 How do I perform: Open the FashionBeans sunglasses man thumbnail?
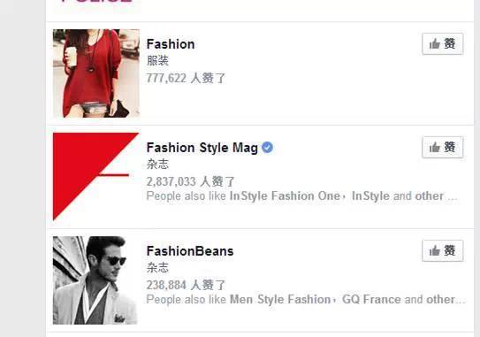pyautogui.click(x=96, y=280)
